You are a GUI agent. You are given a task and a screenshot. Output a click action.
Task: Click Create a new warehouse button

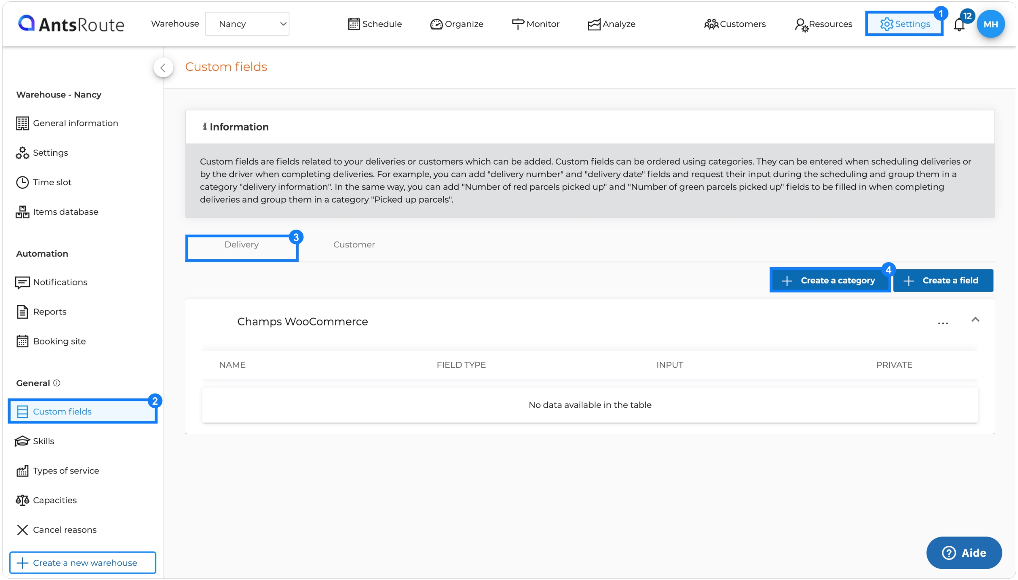tap(83, 563)
